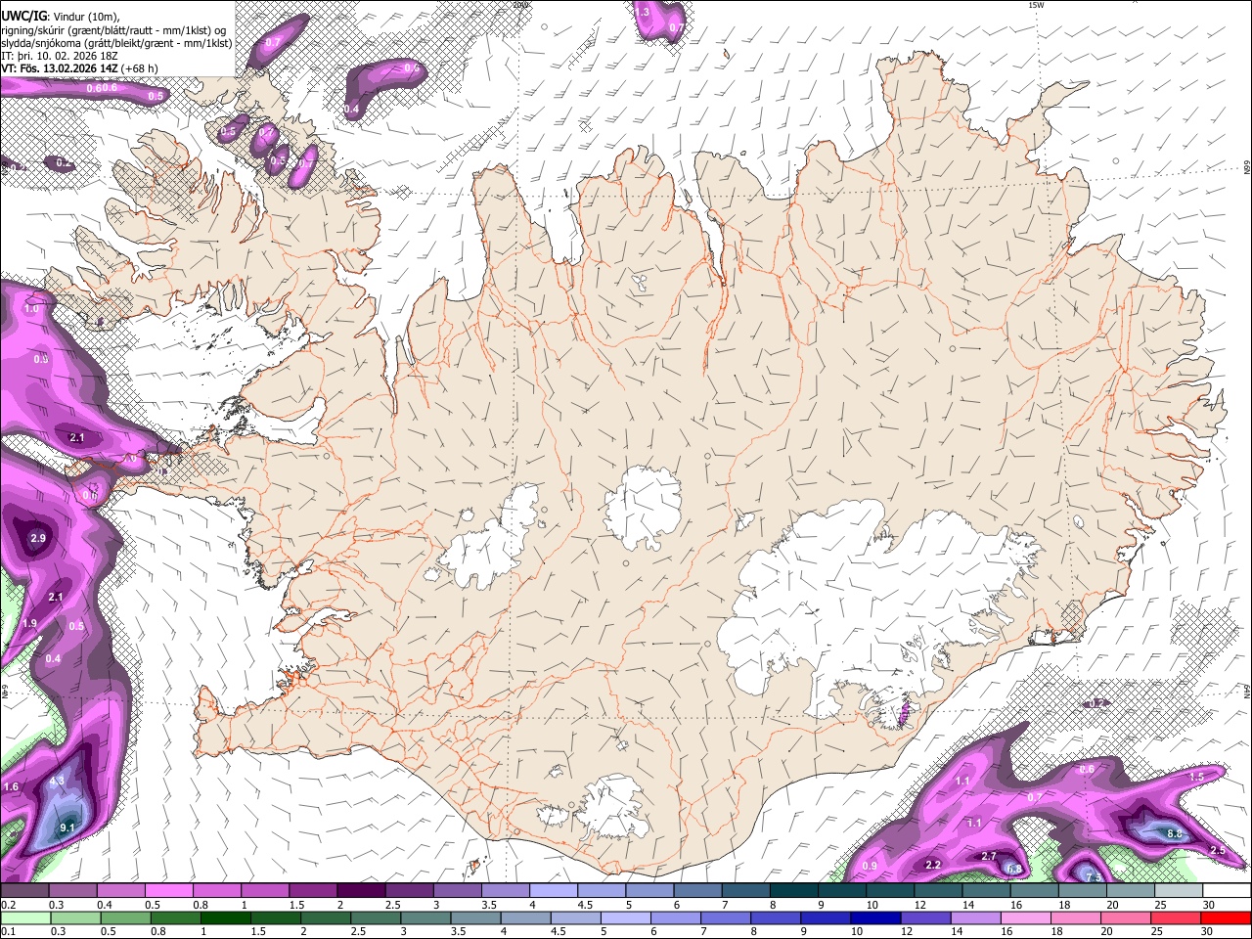Select the first grayish-purple snow-scale swatch
Screen dimensions: 1252x939
[23, 891]
